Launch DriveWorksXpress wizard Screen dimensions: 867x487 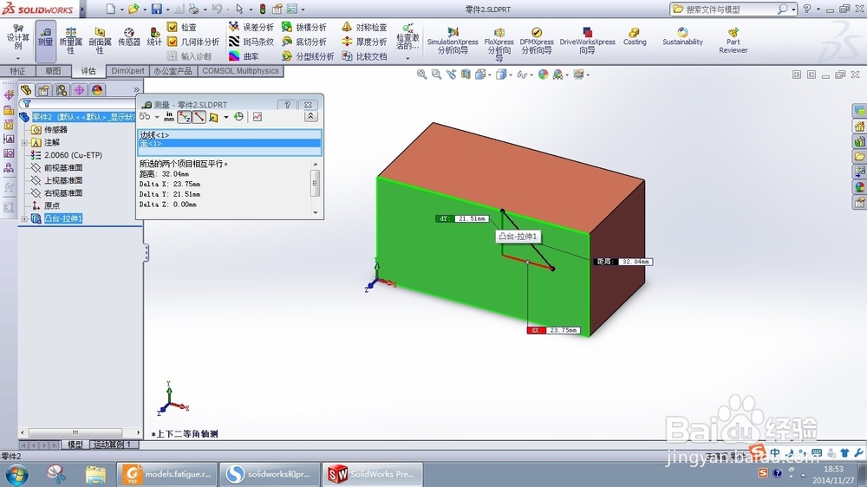tap(587, 41)
